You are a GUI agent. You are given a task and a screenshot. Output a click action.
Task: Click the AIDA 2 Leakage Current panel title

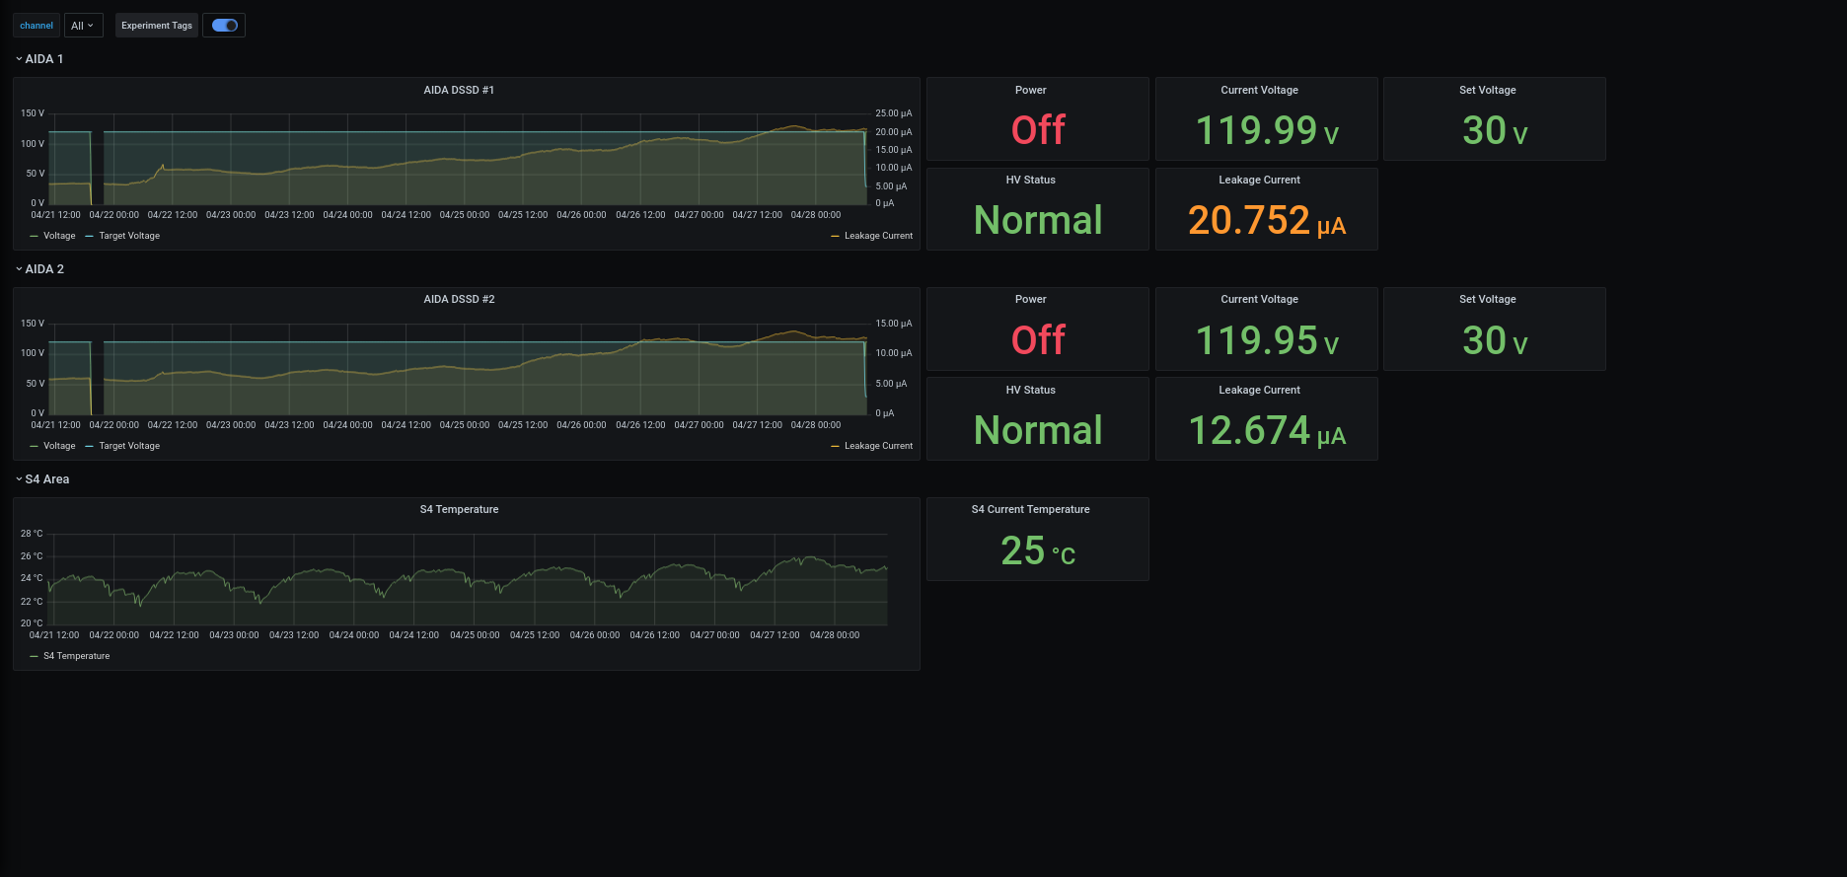tap(1260, 390)
